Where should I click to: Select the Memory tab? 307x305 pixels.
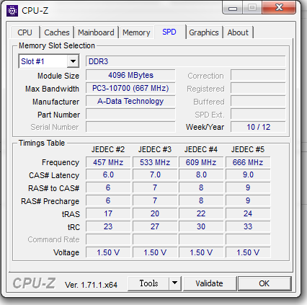tap(136, 32)
